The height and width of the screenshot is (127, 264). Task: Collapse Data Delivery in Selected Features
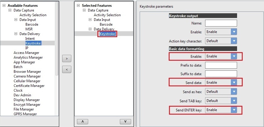91,29
